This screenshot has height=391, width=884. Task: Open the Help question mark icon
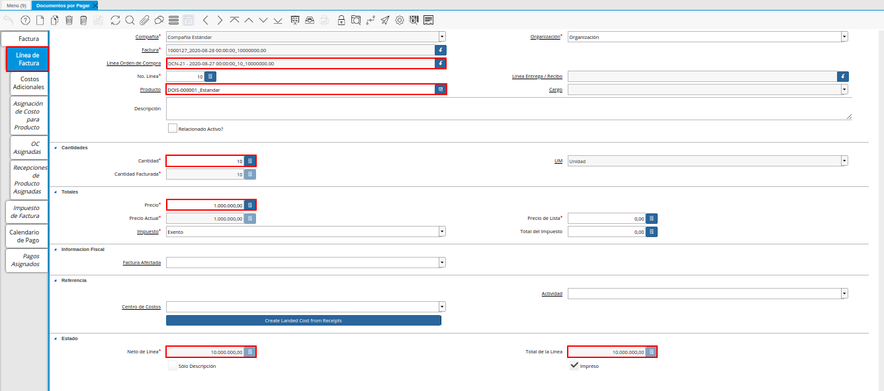pos(26,20)
